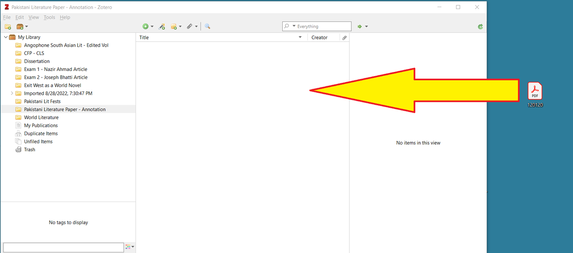Open the View menu
The height and width of the screenshot is (253, 573).
click(x=34, y=17)
